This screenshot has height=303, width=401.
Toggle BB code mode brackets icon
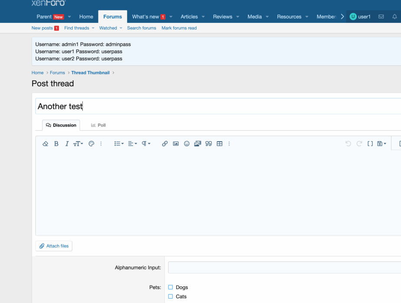(370, 144)
